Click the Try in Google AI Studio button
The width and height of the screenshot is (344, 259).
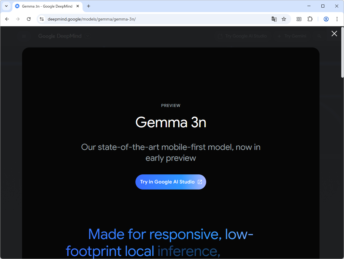coord(170,182)
